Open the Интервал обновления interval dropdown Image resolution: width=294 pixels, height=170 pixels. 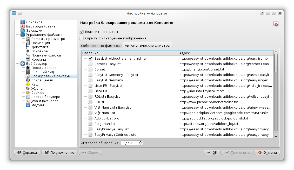pos(140,143)
